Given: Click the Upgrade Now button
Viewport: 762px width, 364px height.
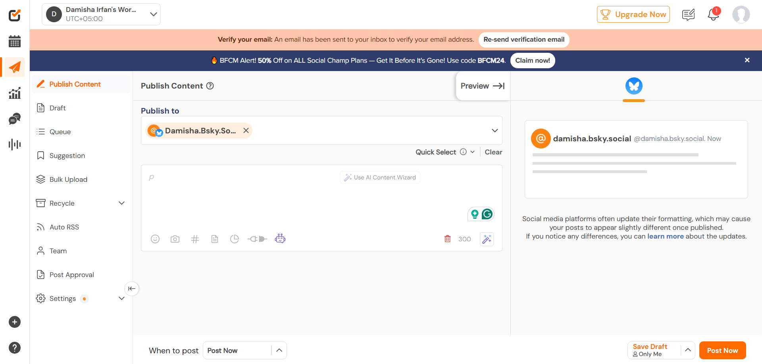Looking at the screenshot, I should [x=633, y=14].
